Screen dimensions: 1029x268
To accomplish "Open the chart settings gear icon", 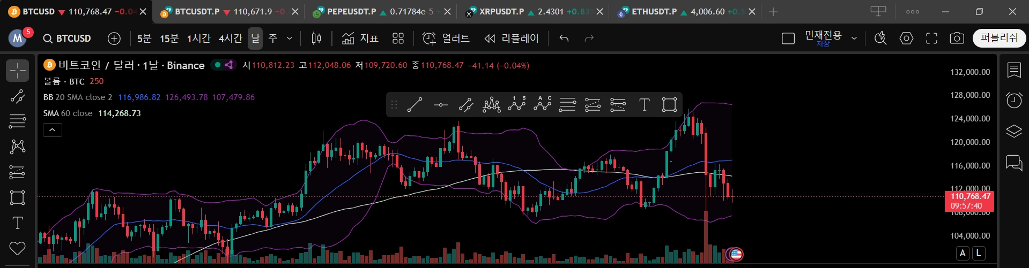I will tap(906, 39).
